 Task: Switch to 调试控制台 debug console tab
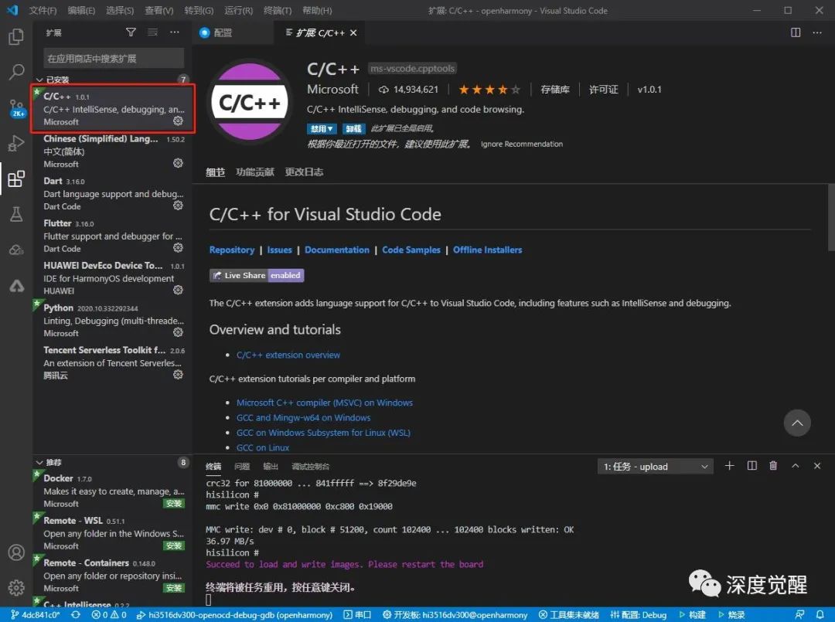click(x=311, y=467)
